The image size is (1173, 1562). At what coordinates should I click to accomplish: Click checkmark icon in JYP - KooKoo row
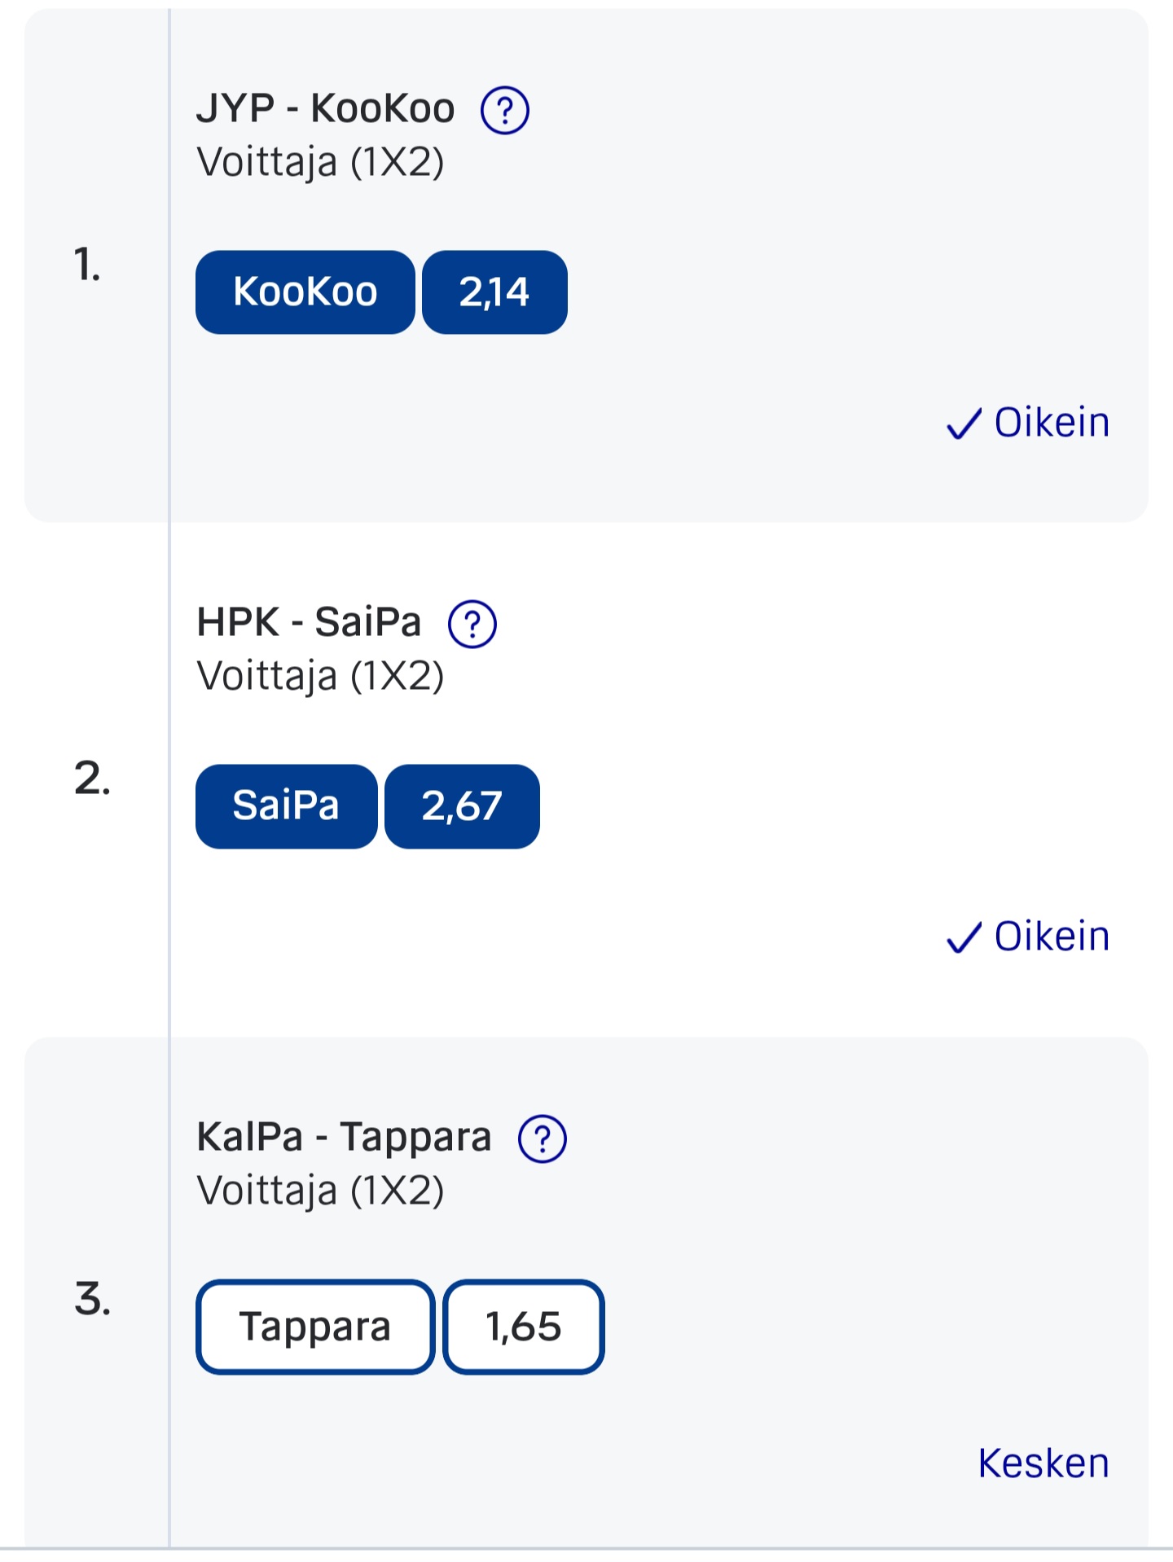click(x=964, y=424)
